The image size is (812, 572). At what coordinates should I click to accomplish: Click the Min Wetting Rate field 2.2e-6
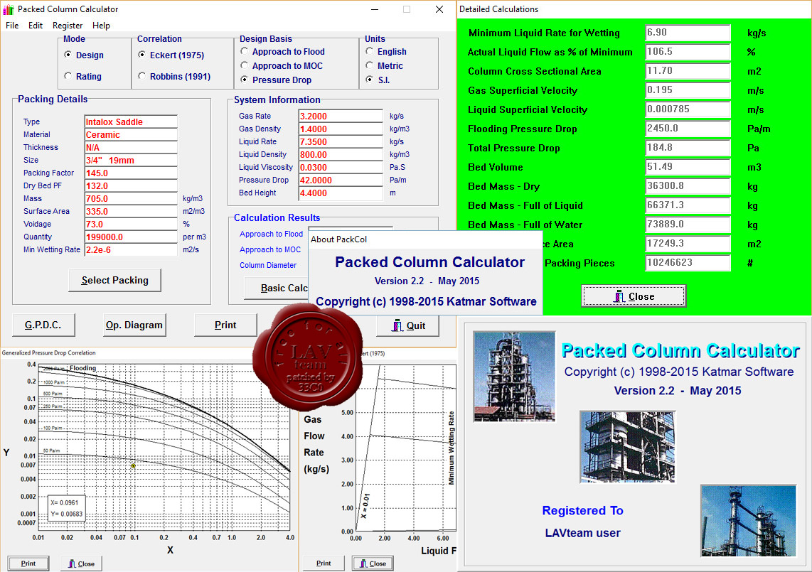[131, 249]
